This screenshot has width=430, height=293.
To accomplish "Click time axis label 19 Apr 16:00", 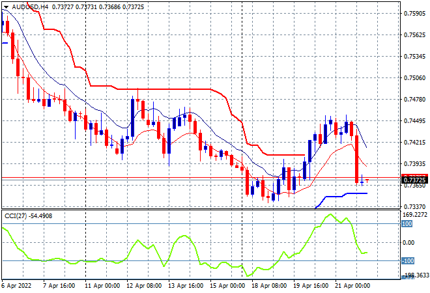I will click(311, 286).
